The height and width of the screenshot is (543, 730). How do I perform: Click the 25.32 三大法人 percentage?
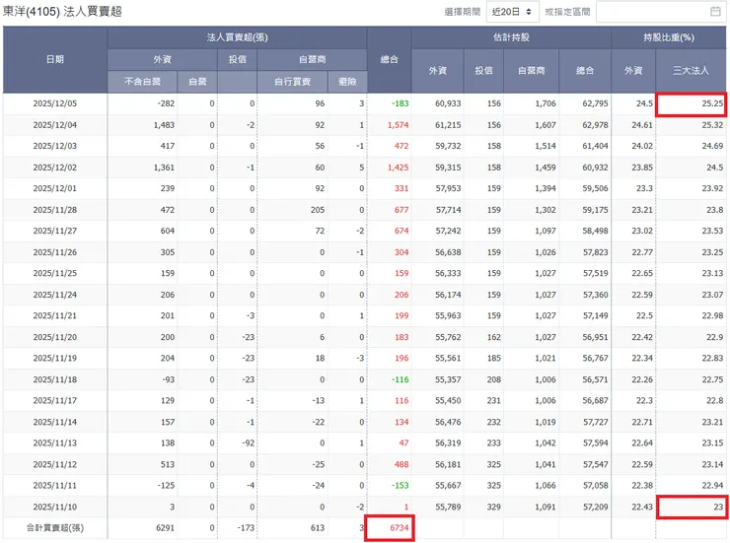point(712,125)
